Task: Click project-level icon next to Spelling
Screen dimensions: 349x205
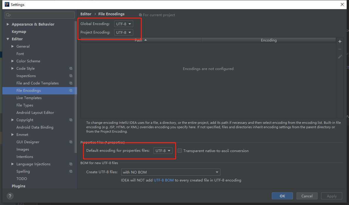Action: pos(71,171)
